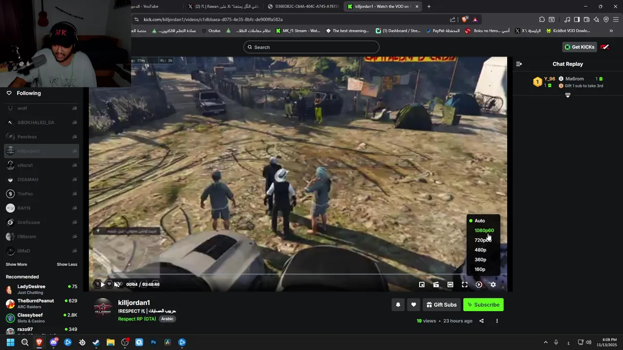623x350 pixels.
Task: Choose 720p60 quality option
Action: click(x=483, y=240)
